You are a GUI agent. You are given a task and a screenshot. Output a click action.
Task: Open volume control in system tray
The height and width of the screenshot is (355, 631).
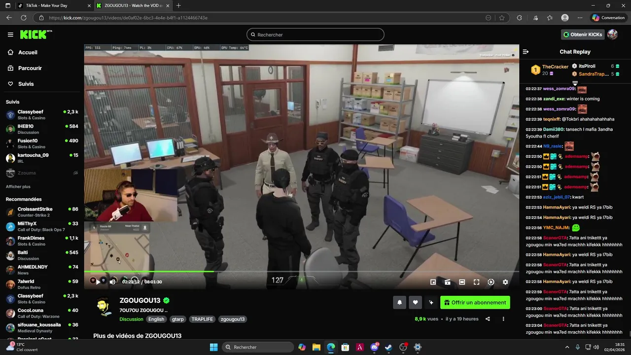(x=596, y=347)
